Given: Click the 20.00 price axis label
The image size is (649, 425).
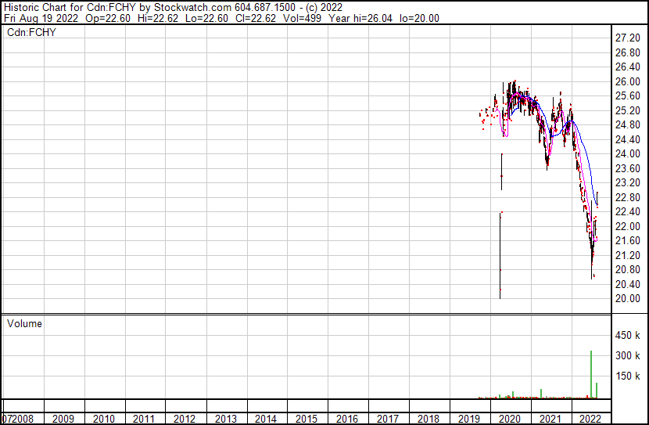Looking at the screenshot, I should (628, 299).
